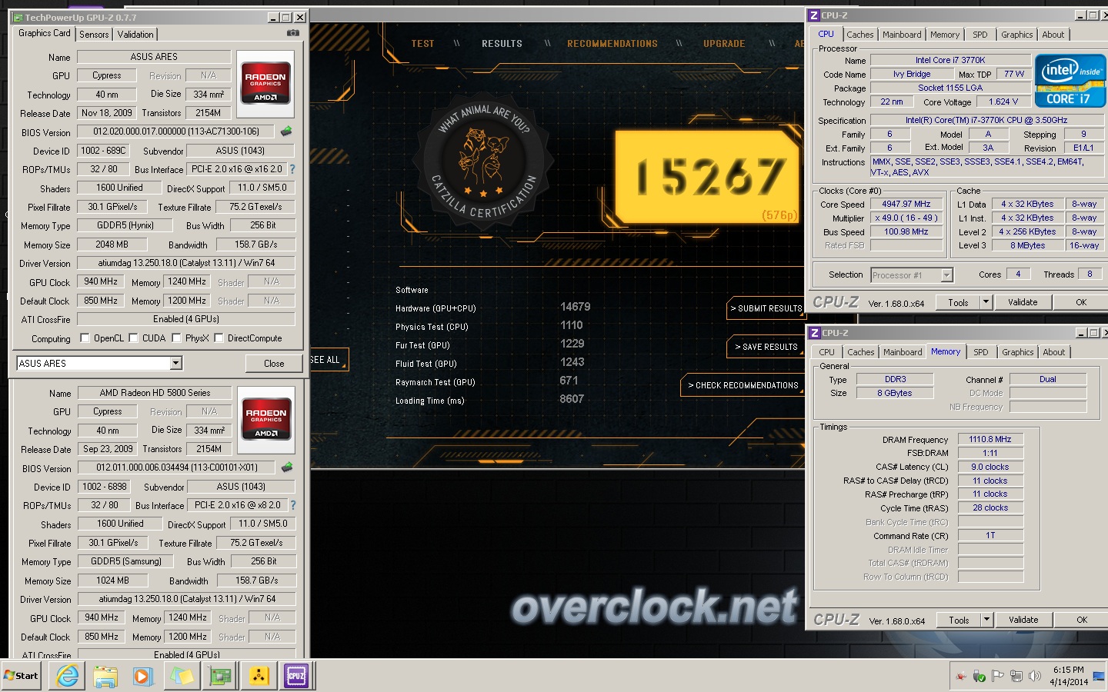Viewport: 1108px width, 692px height.
Task: Click Raymarch Test (GPU) result row
Action: 492,381
